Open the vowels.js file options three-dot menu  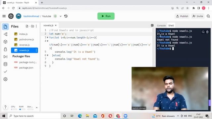[36, 50]
